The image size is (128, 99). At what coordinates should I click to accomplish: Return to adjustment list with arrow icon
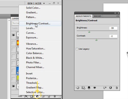[x=78, y=88]
